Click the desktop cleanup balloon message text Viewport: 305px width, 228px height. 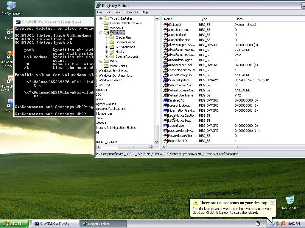click(x=232, y=211)
